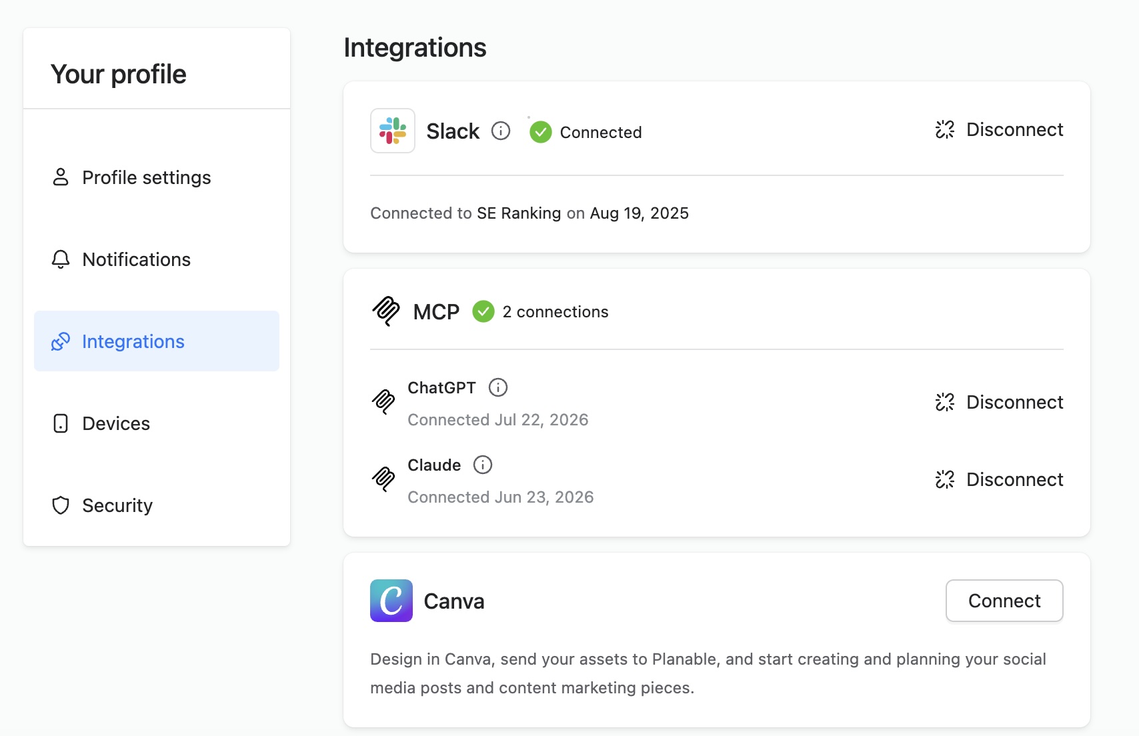Click the 'Connected' status text for Slack

pos(601,132)
